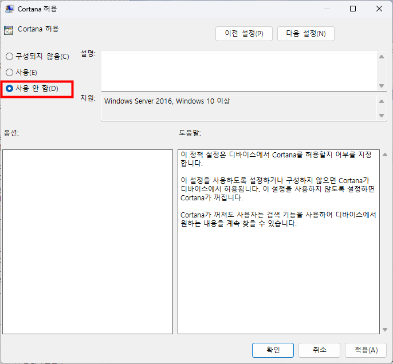Click the empty 옵션 options panel
This screenshot has height=364, width=393.
click(x=88, y=242)
